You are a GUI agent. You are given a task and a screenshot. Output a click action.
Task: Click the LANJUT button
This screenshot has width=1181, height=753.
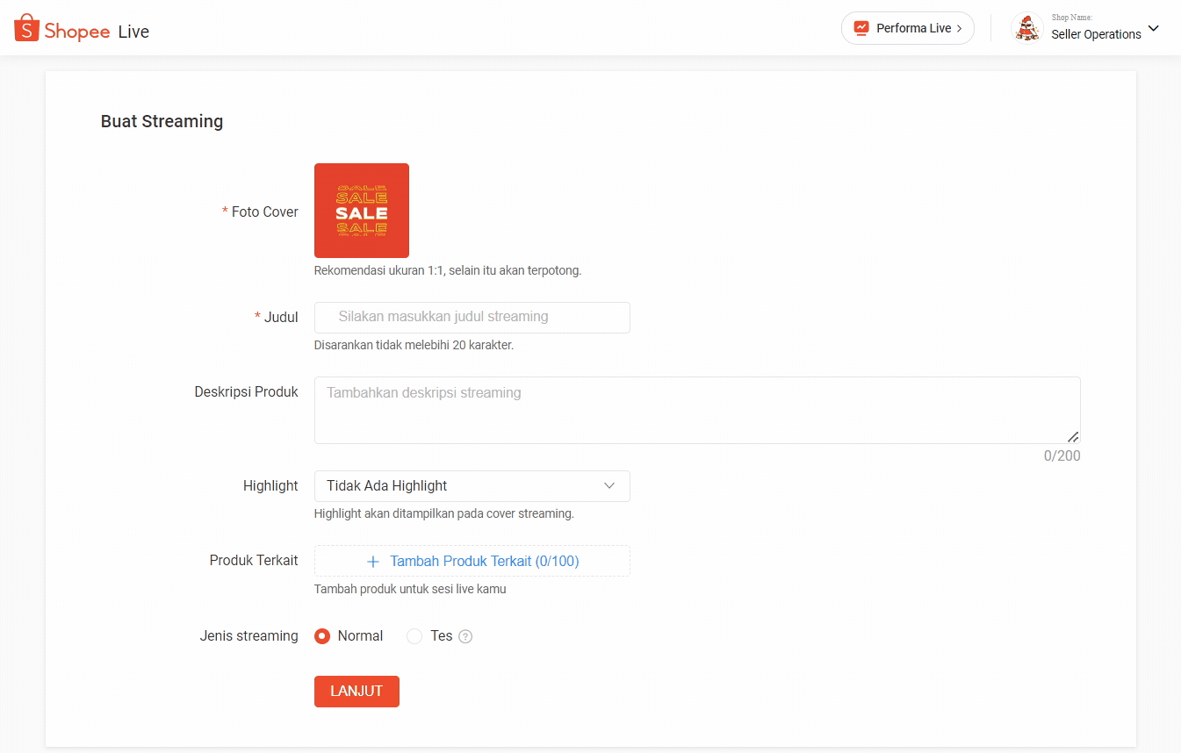(x=356, y=692)
